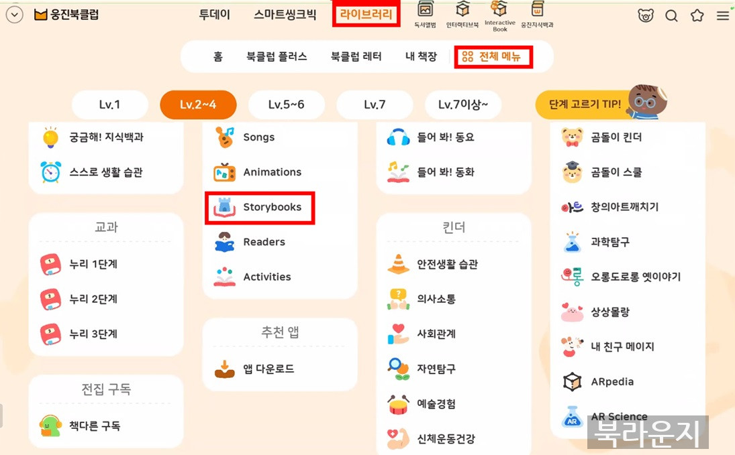Open the 독서앨범 icon
This screenshot has width=735, height=455.
[x=426, y=15]
